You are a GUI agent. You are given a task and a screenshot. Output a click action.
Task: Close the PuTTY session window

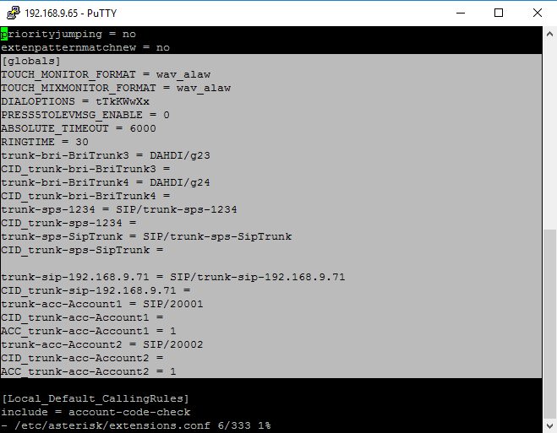pos(538,14)
